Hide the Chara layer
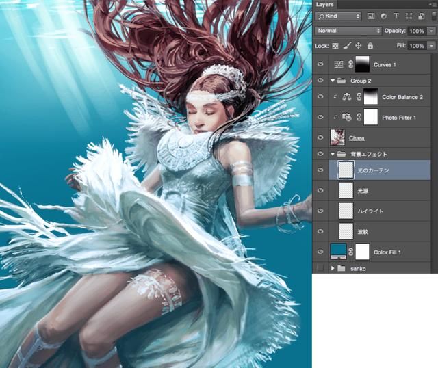The width and height of the screenshot is (438, 368). (320, 137)
